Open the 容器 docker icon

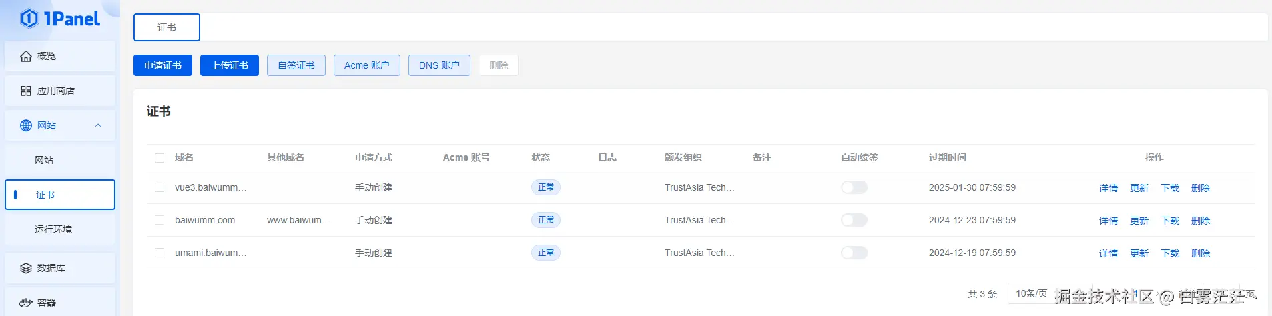pyautogui.click(x=26, y=303)
